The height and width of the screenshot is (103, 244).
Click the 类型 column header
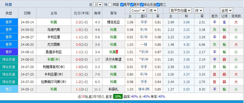coord(9,13)
